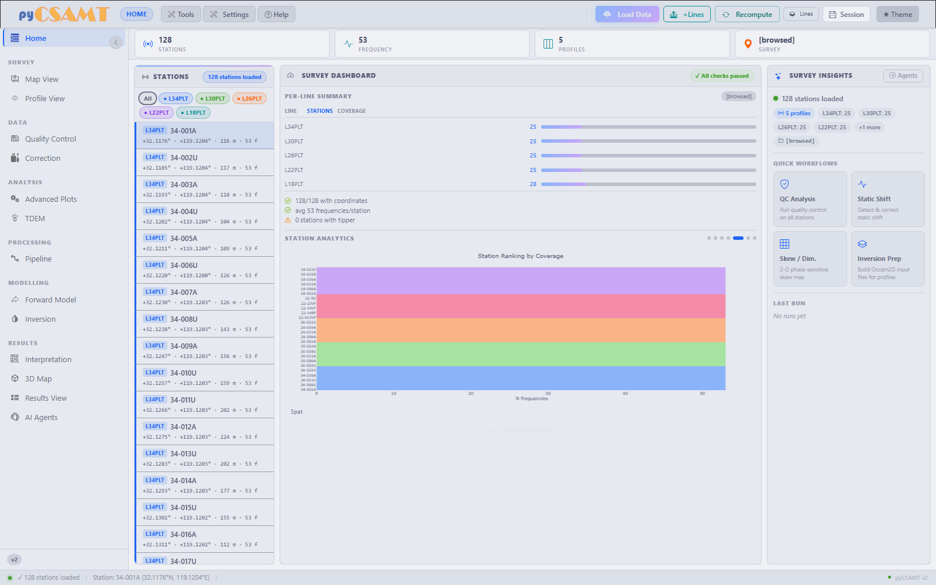
Task: Click the 53 Frequency stat card
Action: (x=432, y=44)
